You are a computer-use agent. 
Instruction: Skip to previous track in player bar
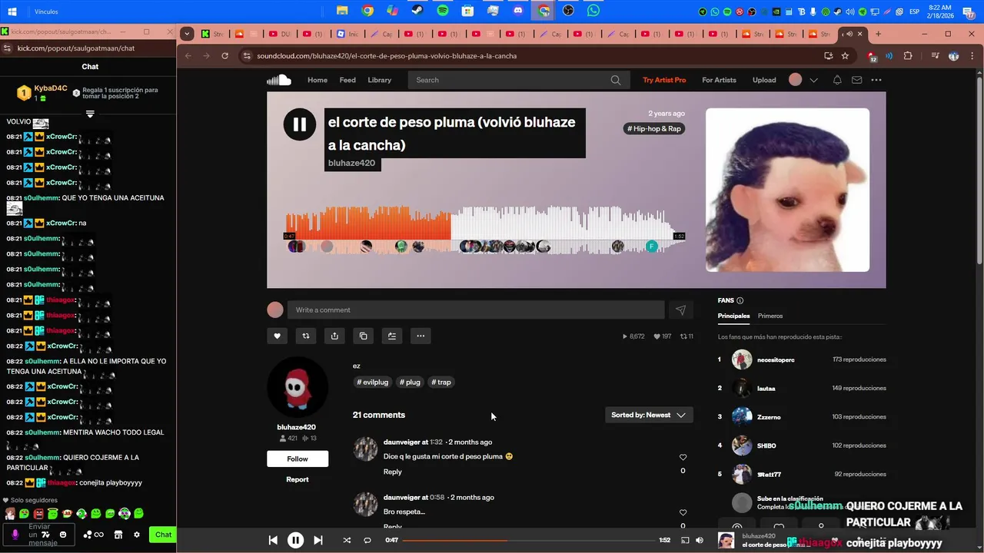[x=273, y=541]
